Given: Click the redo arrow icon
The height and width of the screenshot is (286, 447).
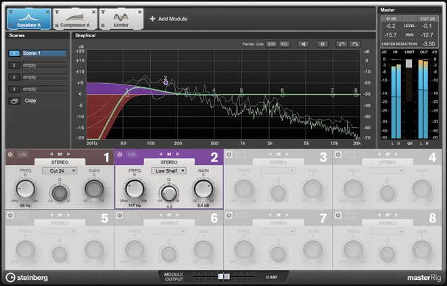Looking at the screenshot, I should [355, 44].
